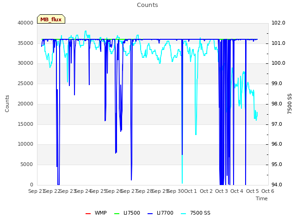Toggle the LI7500 legend entry
Screen dimensions: 296x222
click(x=127, y=213)
